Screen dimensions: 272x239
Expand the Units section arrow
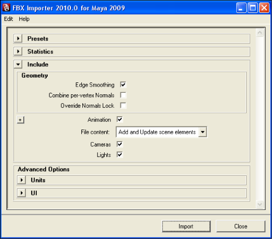point(22,180)
